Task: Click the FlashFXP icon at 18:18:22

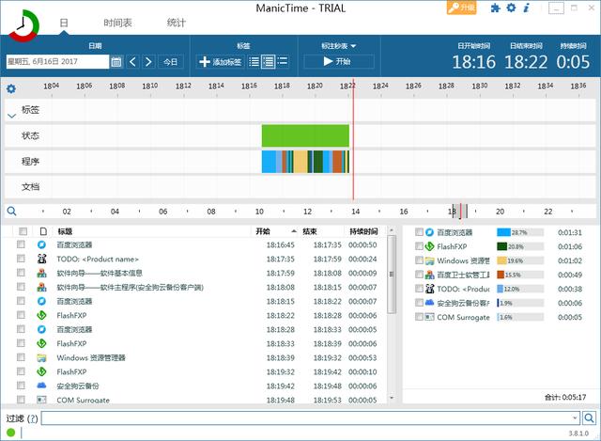Action: [41, 316]
